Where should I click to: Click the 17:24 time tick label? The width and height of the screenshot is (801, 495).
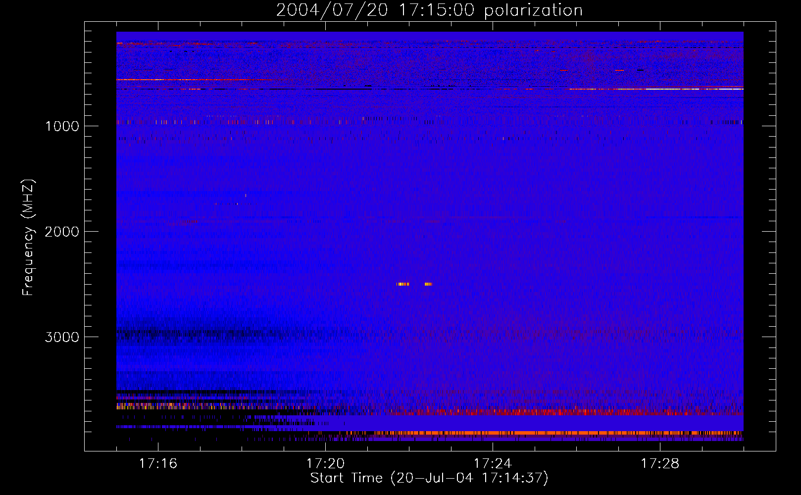click(493, 464)
